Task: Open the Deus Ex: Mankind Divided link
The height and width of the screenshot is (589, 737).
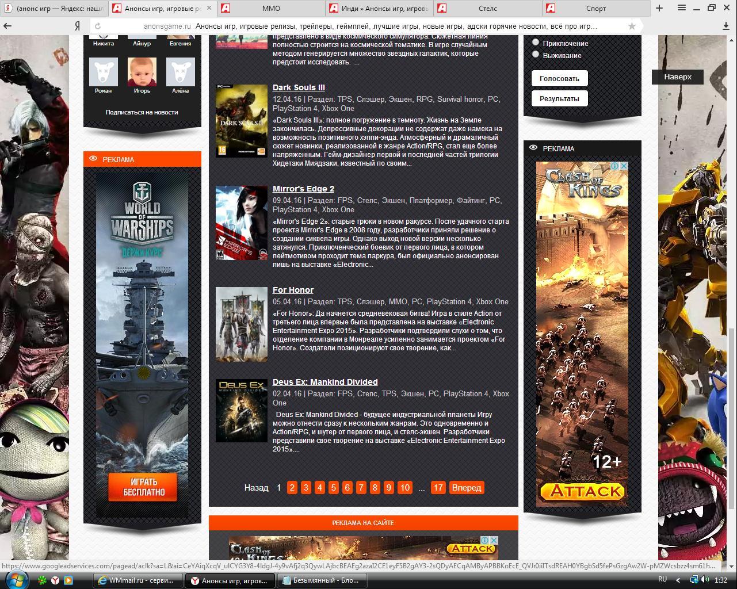Action: (325, 382)
